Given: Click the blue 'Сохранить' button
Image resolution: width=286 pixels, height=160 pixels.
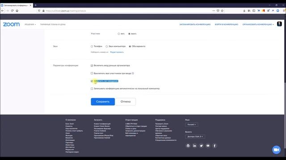Looking at the screenshot, I should [x=103, y=102].
